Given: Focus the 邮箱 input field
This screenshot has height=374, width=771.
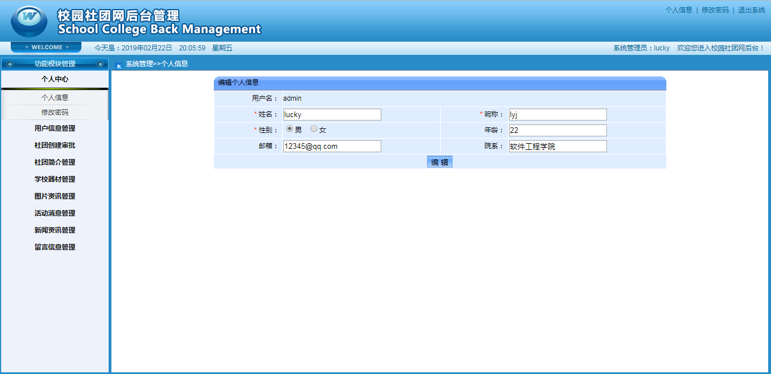Looking at the screenshot, I should [332, 147].
